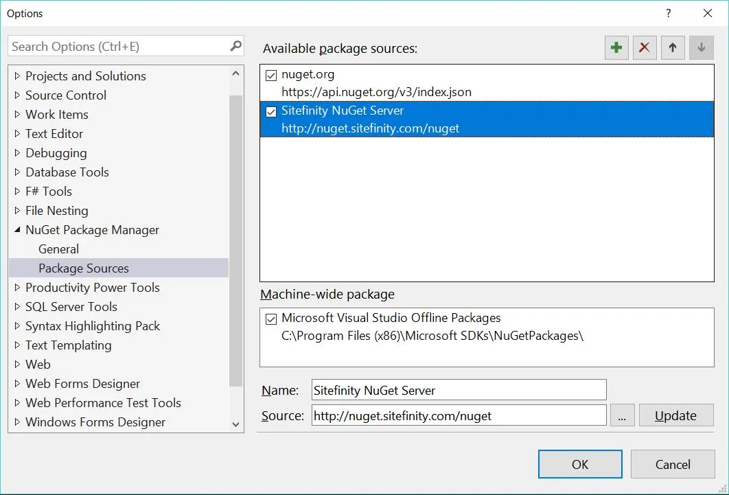The height and width of the screenshot is (495, 729).
Task: Select the Package Sources item
Action: (x=83, y=268)
